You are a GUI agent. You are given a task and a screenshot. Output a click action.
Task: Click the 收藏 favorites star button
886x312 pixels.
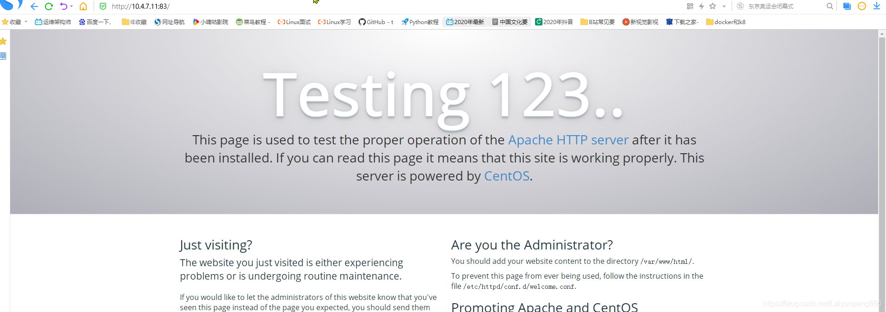pyautogui.click(x=12, y=22)
